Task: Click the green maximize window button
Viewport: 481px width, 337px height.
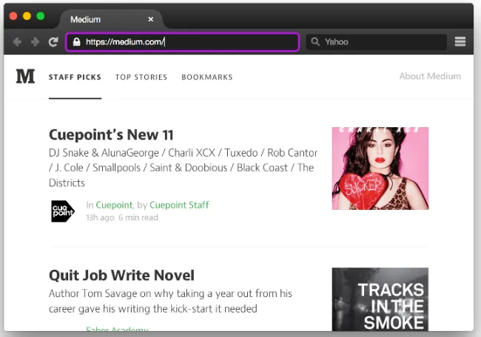Action: [x=41, y=16]
